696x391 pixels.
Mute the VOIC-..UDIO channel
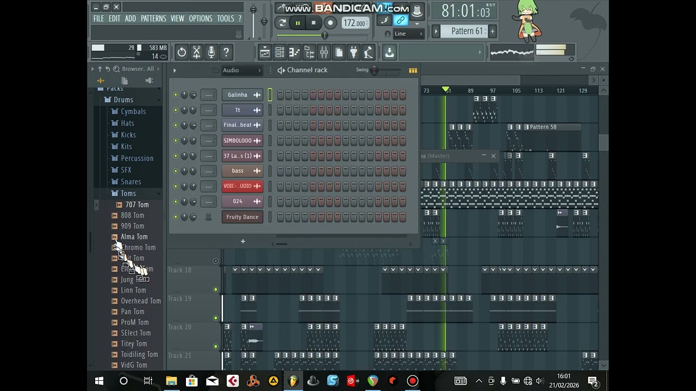[x=175, y=186]
